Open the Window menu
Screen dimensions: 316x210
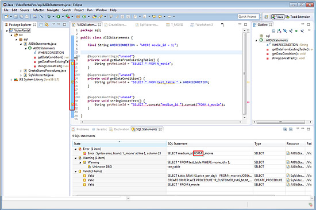[101, 10]
